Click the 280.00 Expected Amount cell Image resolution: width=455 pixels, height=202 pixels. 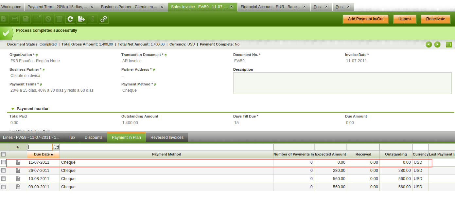tap(330, 171)
